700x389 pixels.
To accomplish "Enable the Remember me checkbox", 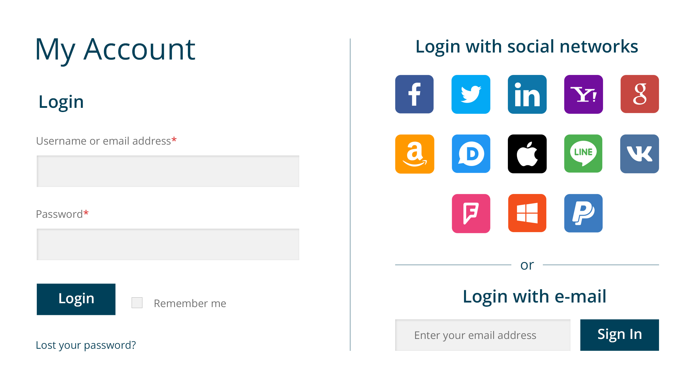I will pos(136,303).
